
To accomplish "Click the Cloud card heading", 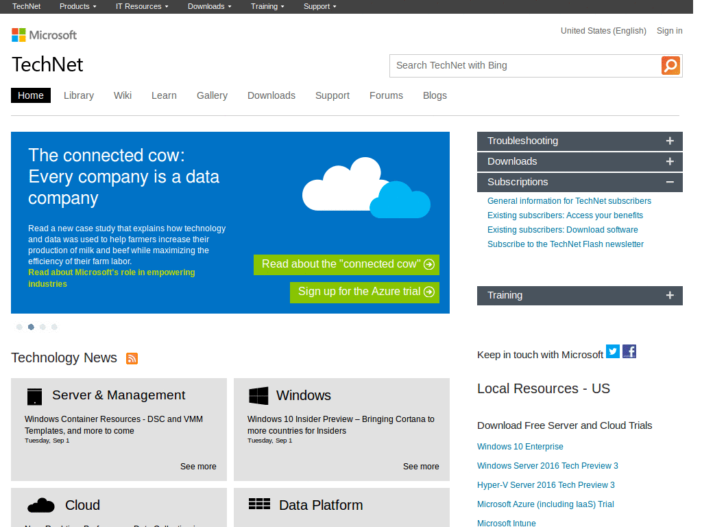I will point(82,505).
